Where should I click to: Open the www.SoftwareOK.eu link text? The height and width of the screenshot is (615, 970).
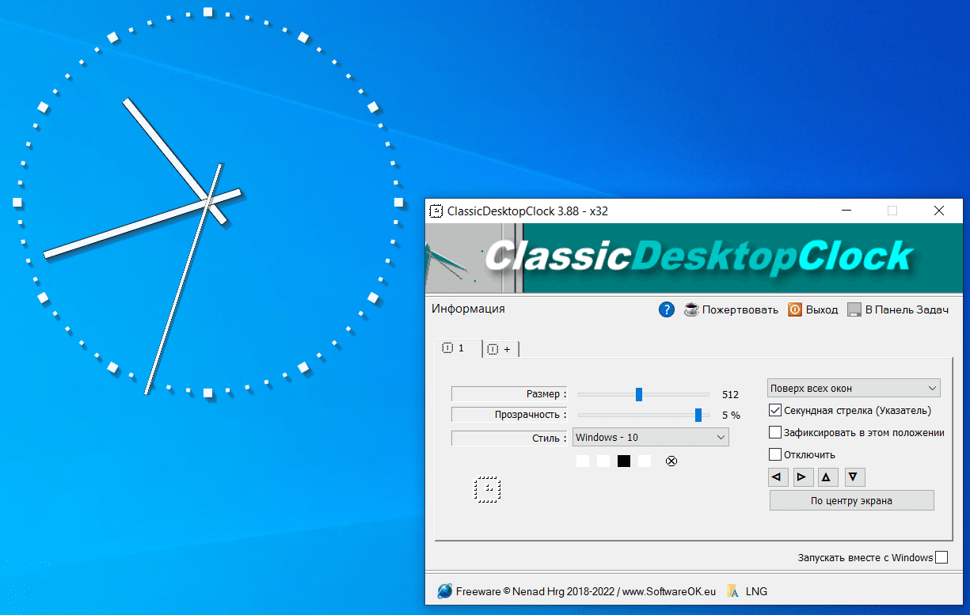(x=668, y=591)
